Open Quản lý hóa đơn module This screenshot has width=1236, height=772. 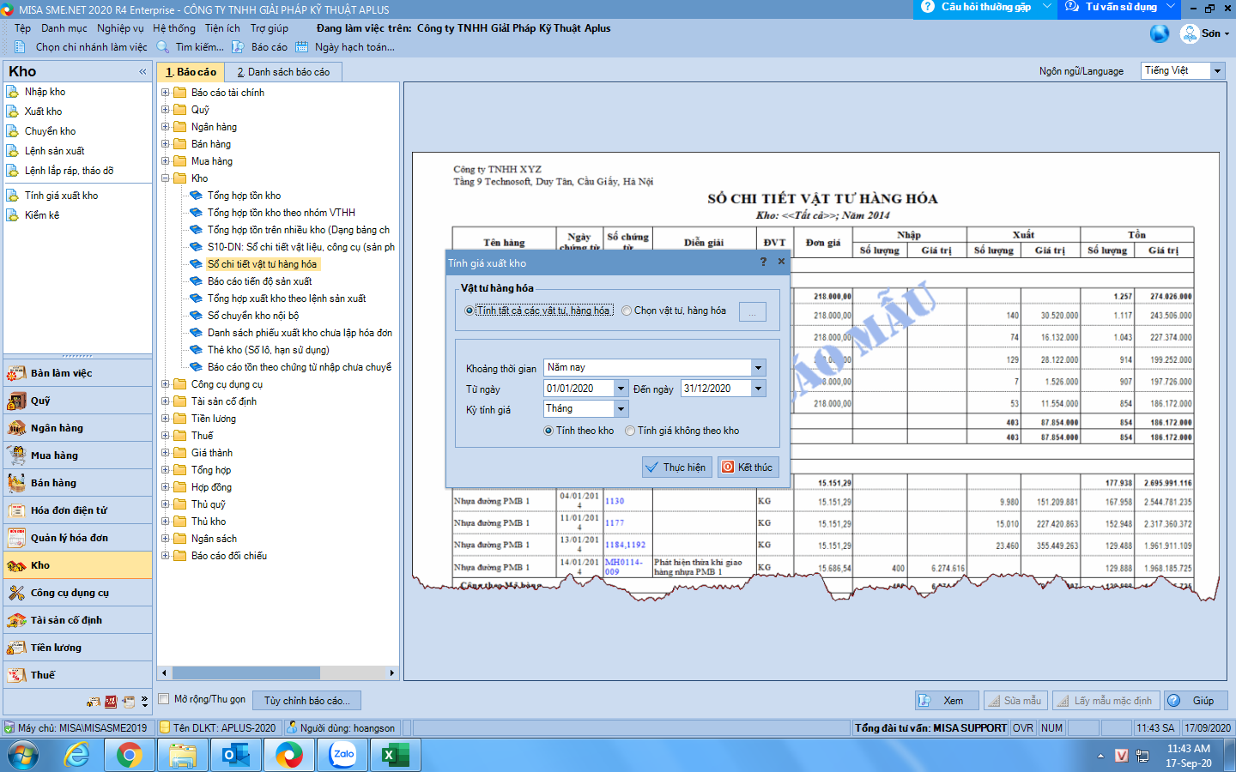click(78, 538)
